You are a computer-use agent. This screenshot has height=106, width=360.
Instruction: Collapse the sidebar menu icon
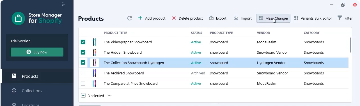63,4
